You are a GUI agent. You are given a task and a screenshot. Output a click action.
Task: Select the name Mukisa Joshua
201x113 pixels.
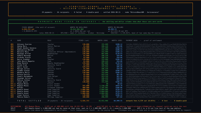pyautogui.click(x=23, y=80)
